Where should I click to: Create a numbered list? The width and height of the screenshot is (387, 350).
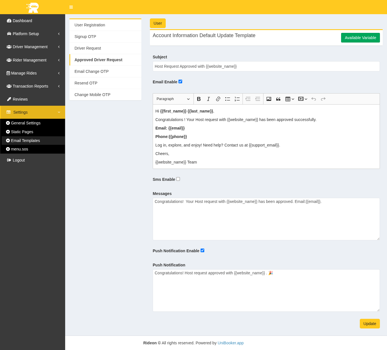click(237, 99)
